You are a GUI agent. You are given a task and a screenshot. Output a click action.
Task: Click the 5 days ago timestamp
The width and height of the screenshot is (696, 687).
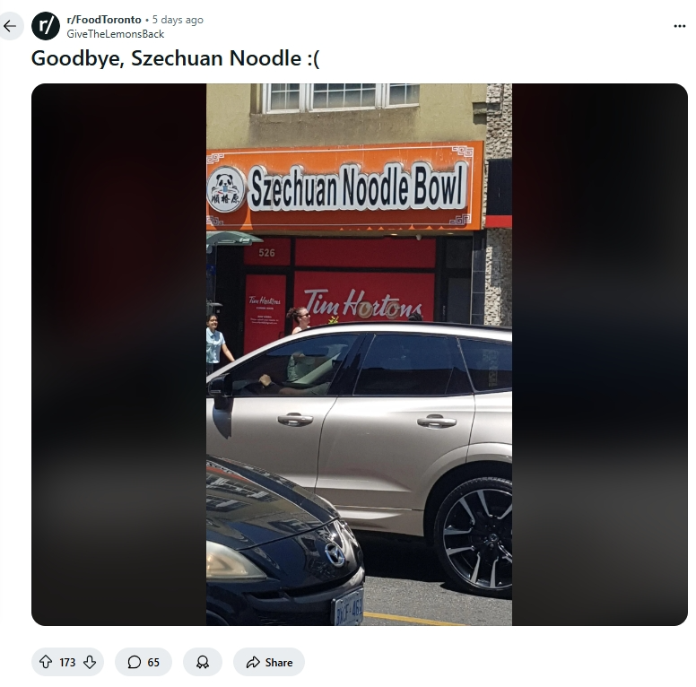(x=178, y=20)
